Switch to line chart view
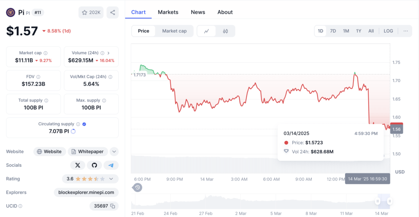This screenshot has width=419, height=217. [207, 31]
